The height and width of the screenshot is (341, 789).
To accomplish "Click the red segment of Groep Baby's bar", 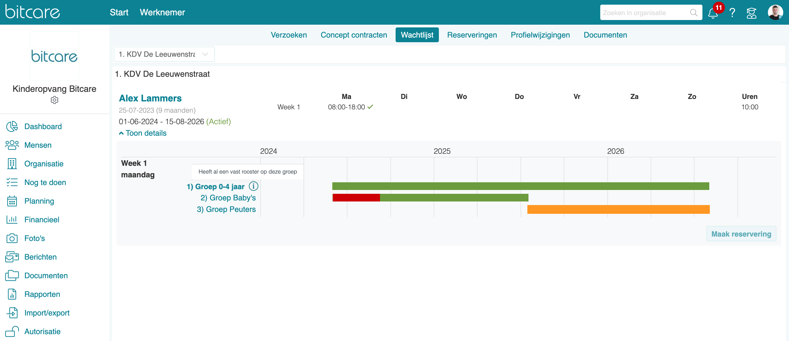I will pos(356,198).
